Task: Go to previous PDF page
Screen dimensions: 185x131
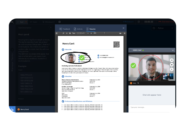Action: pos(67,33)
